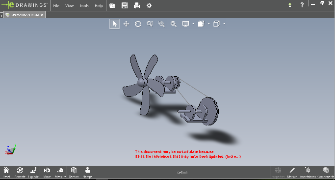335x180 pixels.
Task: Click the Save floppy disk icon
Action: tap(125, 5)
